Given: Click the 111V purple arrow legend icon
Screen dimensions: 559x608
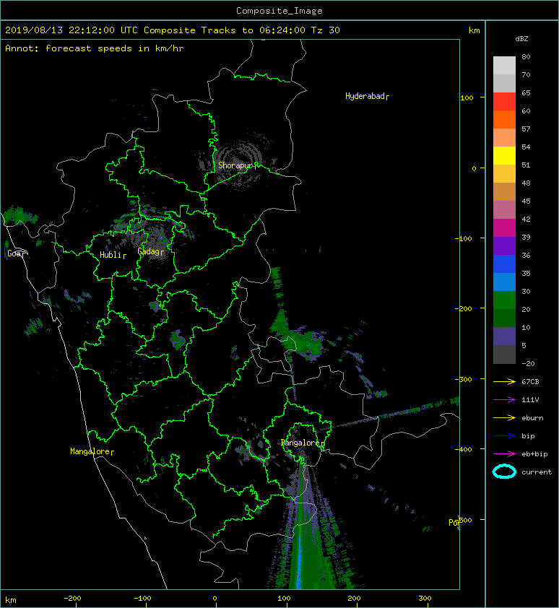Looking at the screenshot, I should pos(504,400).
